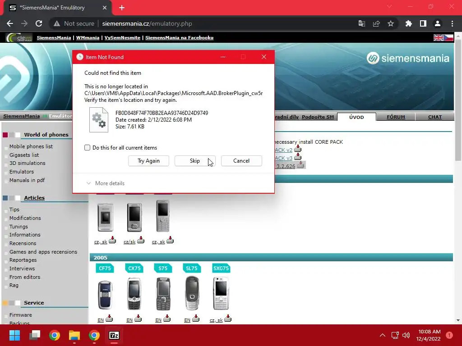The width and height of the screenshot is (462, 346).
Task: Open SiemensMania na Facebooku link
Action: click(179, 38)
